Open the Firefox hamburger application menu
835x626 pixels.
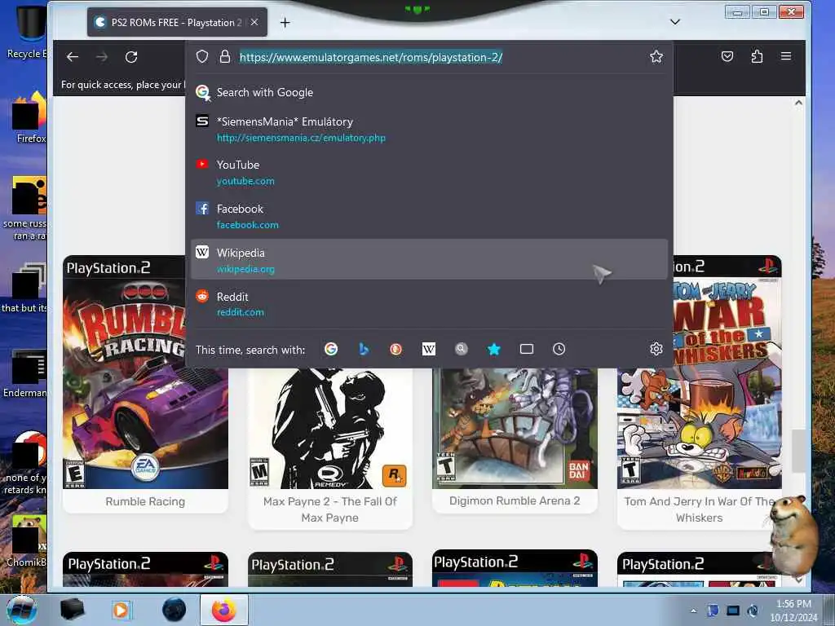pos(786,56)
